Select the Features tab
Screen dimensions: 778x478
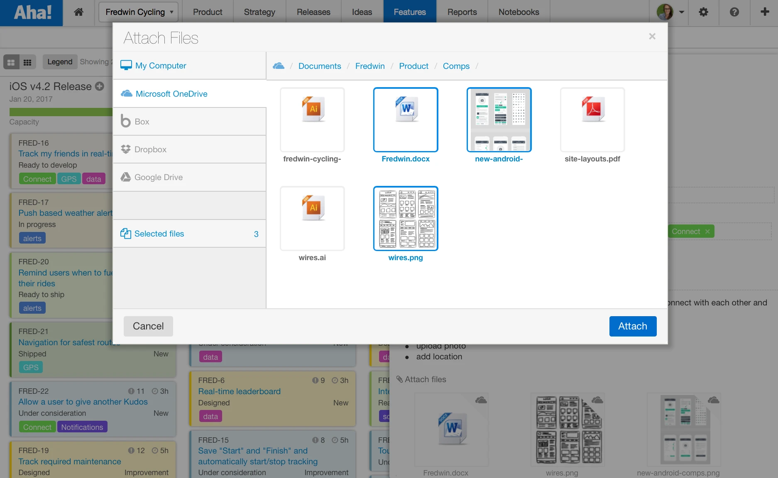410,12
